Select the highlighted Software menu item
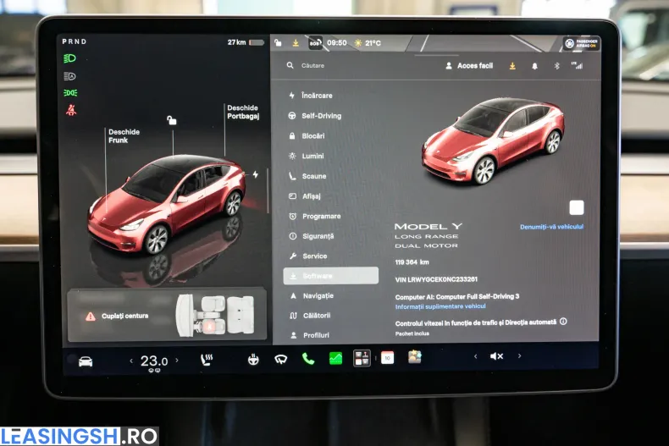 pos(330,276)
